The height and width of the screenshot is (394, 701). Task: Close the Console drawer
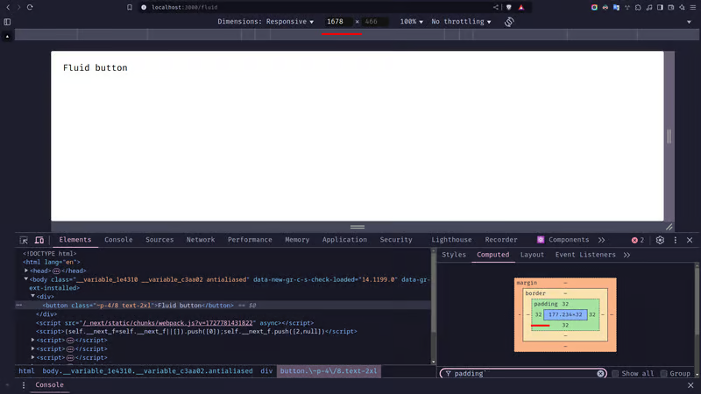pos(690,385)
